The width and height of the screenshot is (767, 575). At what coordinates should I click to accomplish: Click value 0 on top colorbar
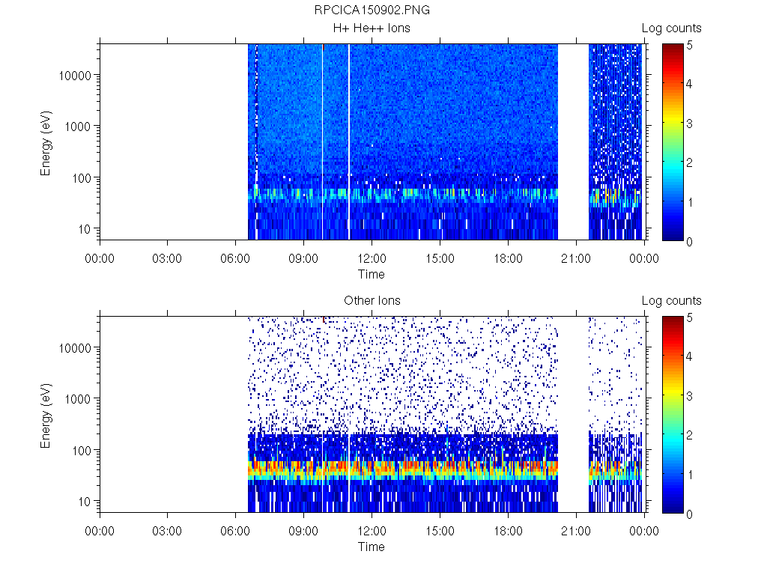pyautogui.click(x=690, y=242)
